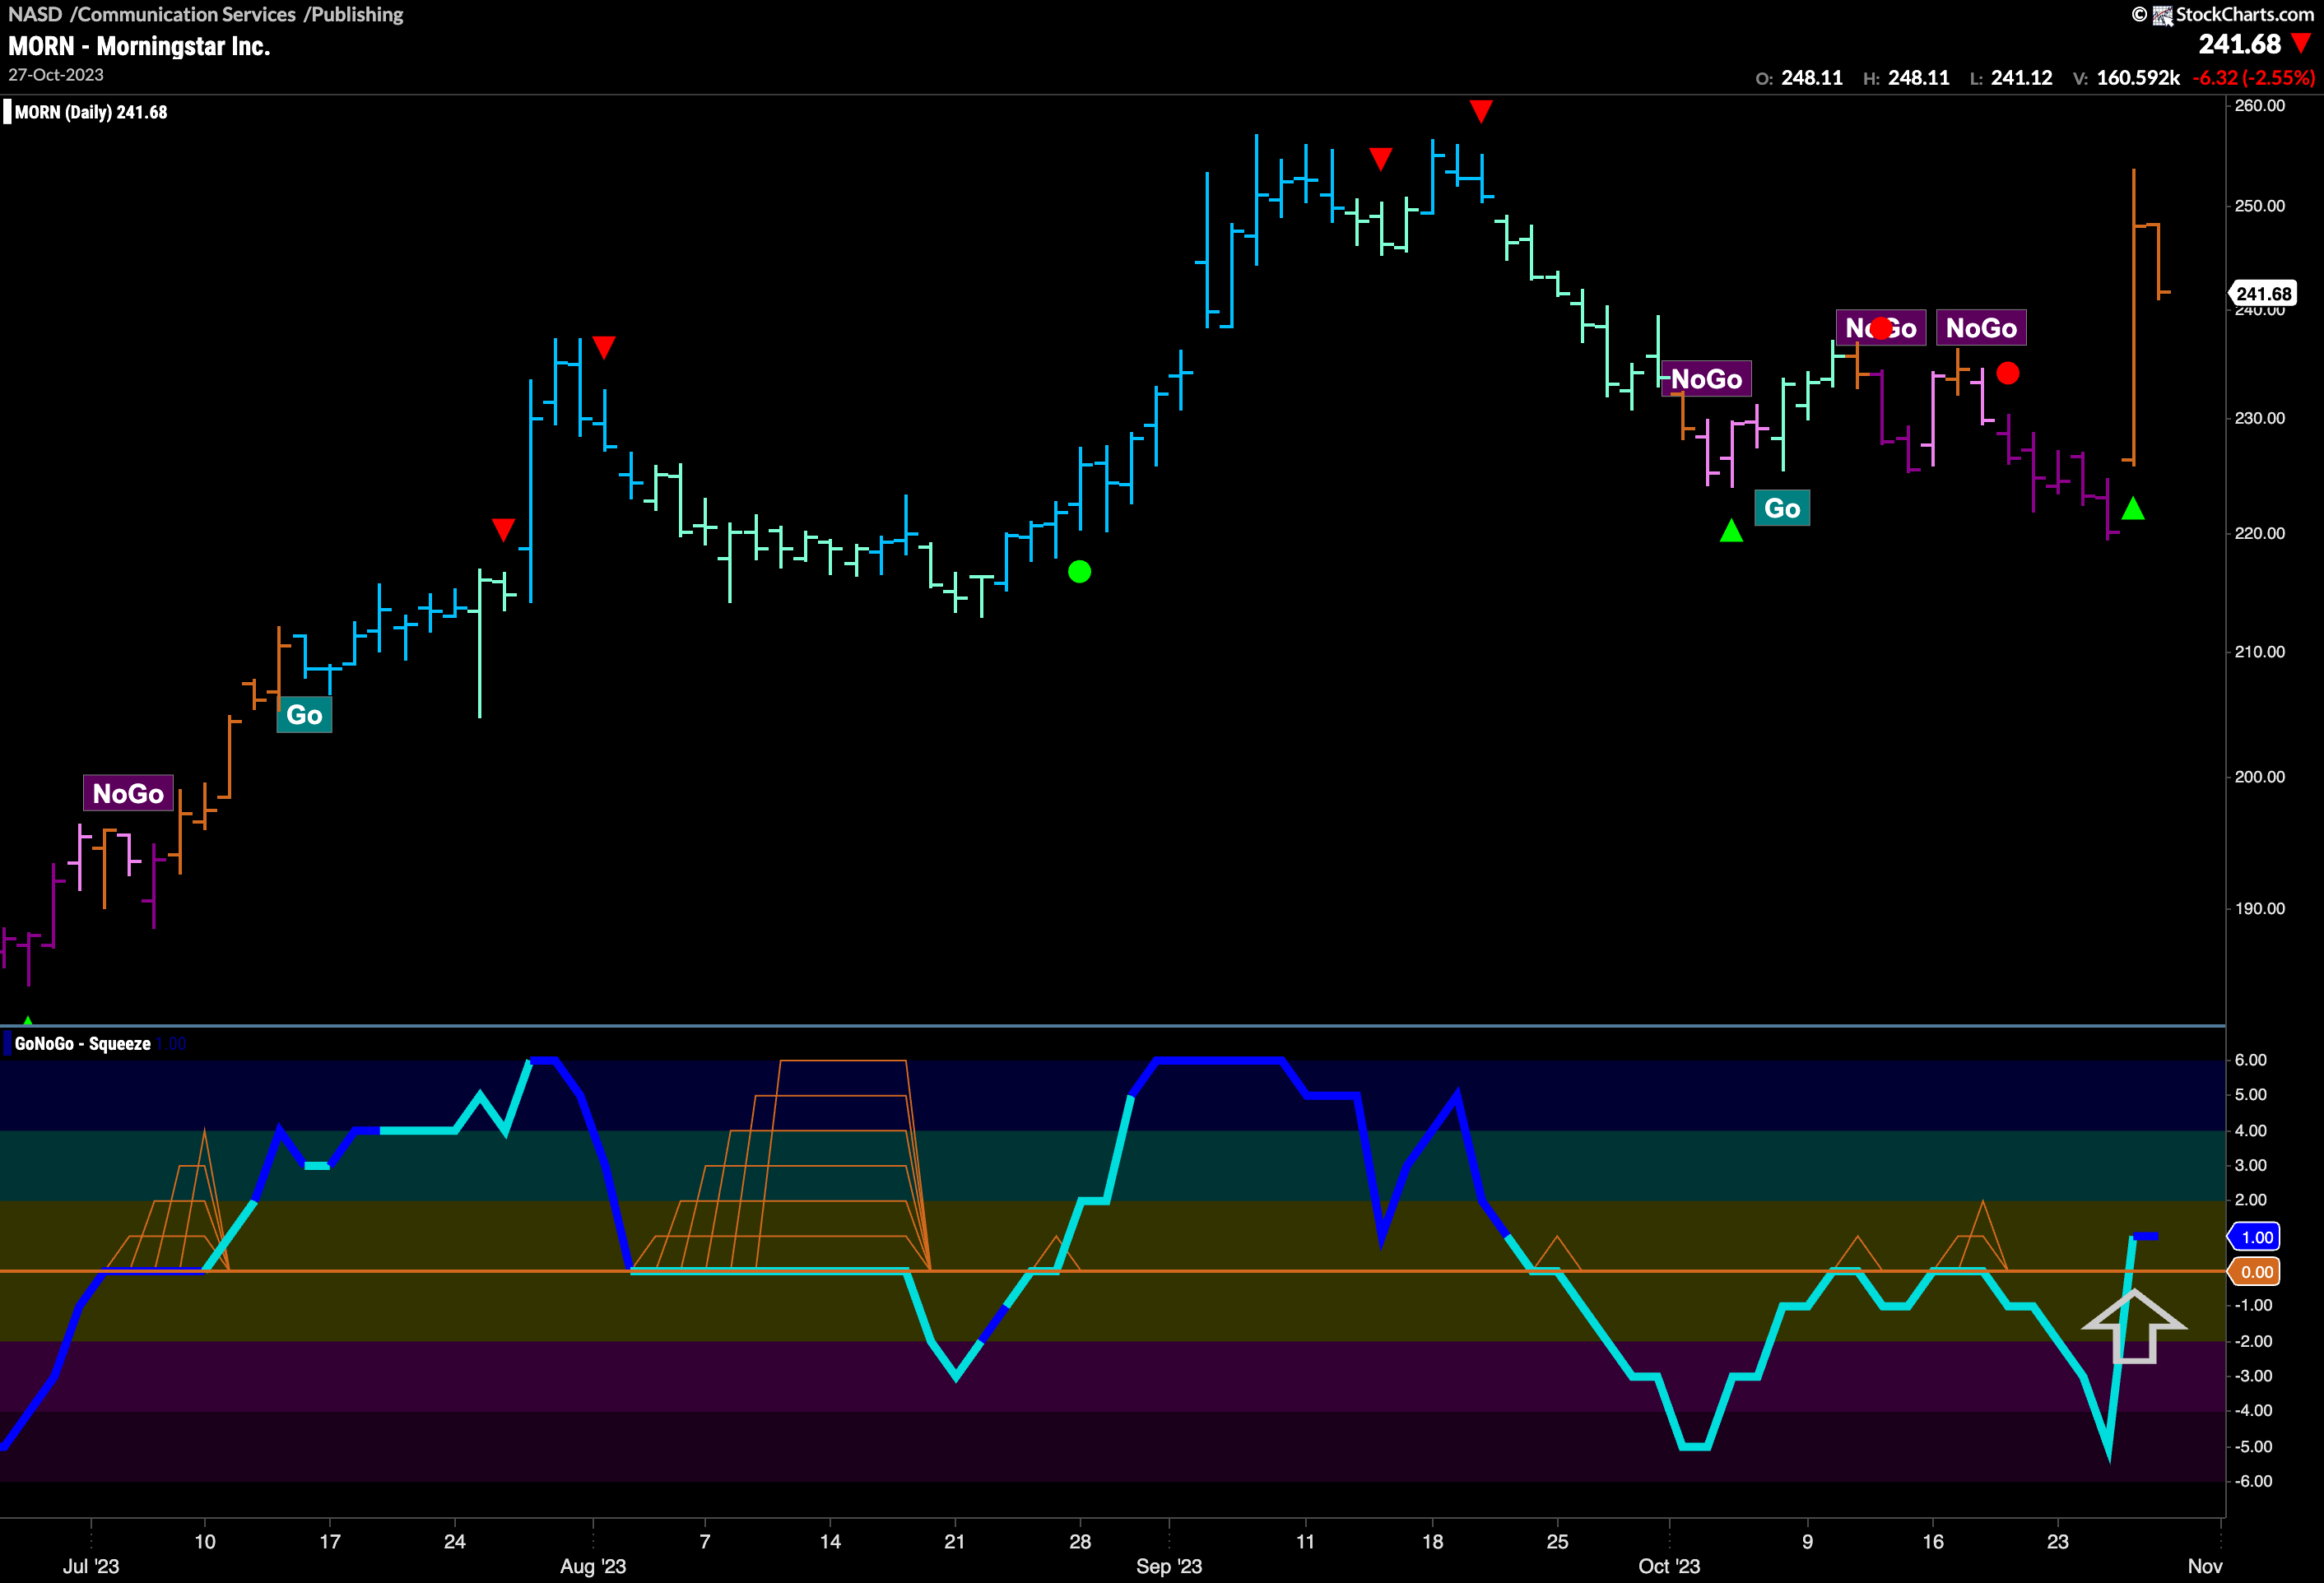Select the red triangle near the 220 level in July
This screenshot has height=1583, width=2324.
coord(503,529)
